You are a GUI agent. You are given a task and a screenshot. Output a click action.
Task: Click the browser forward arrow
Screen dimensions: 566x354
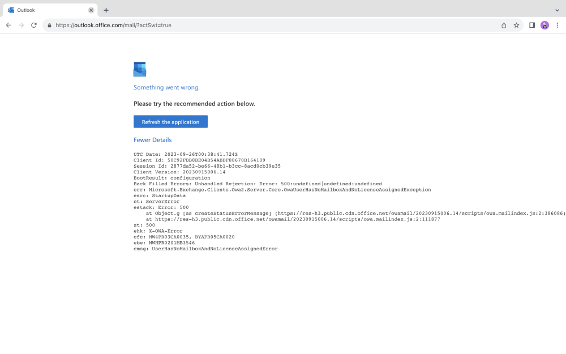click(x=21, y=25)
